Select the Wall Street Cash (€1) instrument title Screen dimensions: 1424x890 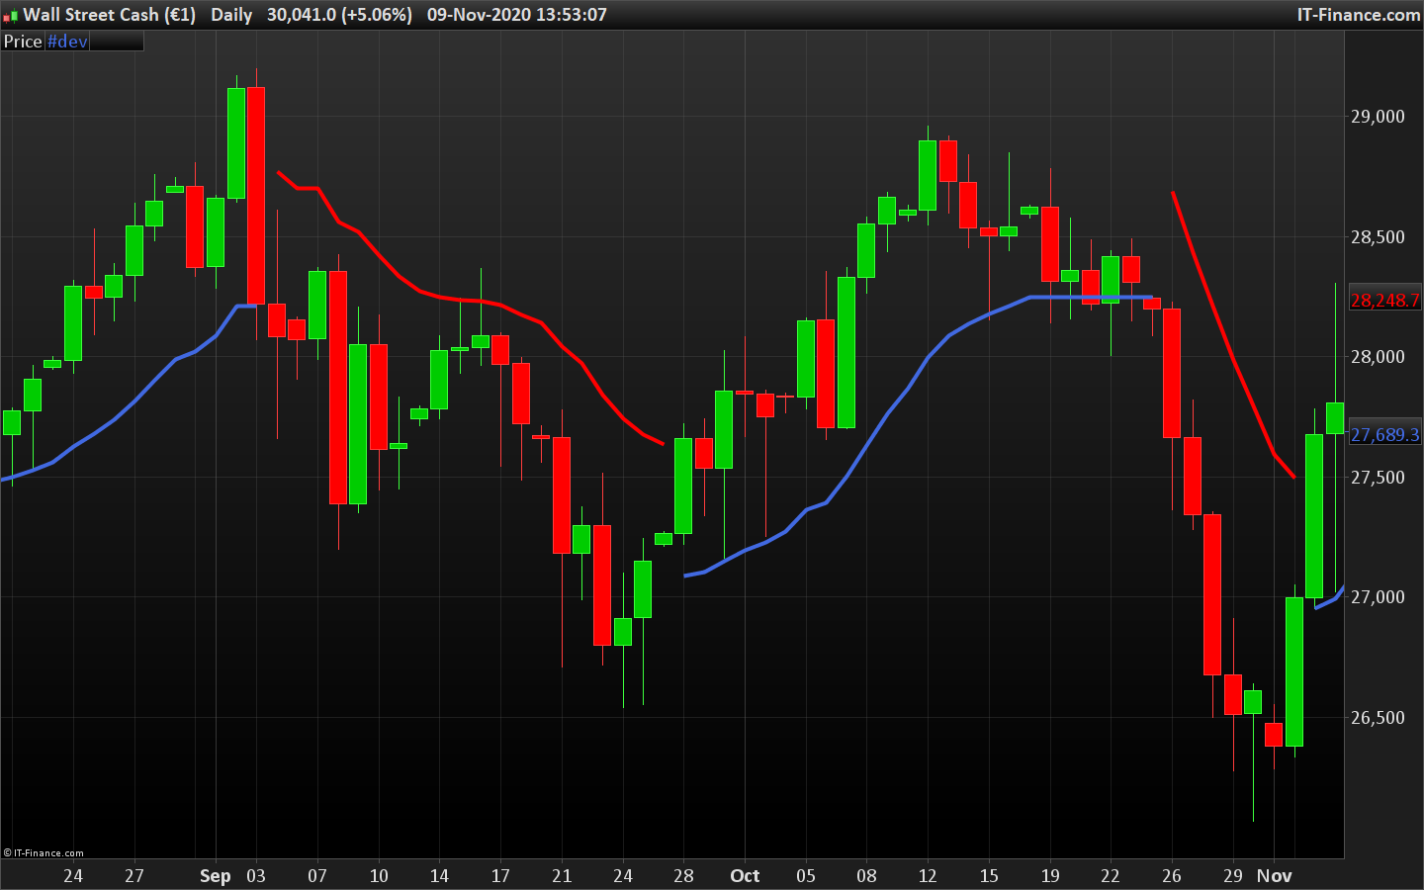(109, 15)
